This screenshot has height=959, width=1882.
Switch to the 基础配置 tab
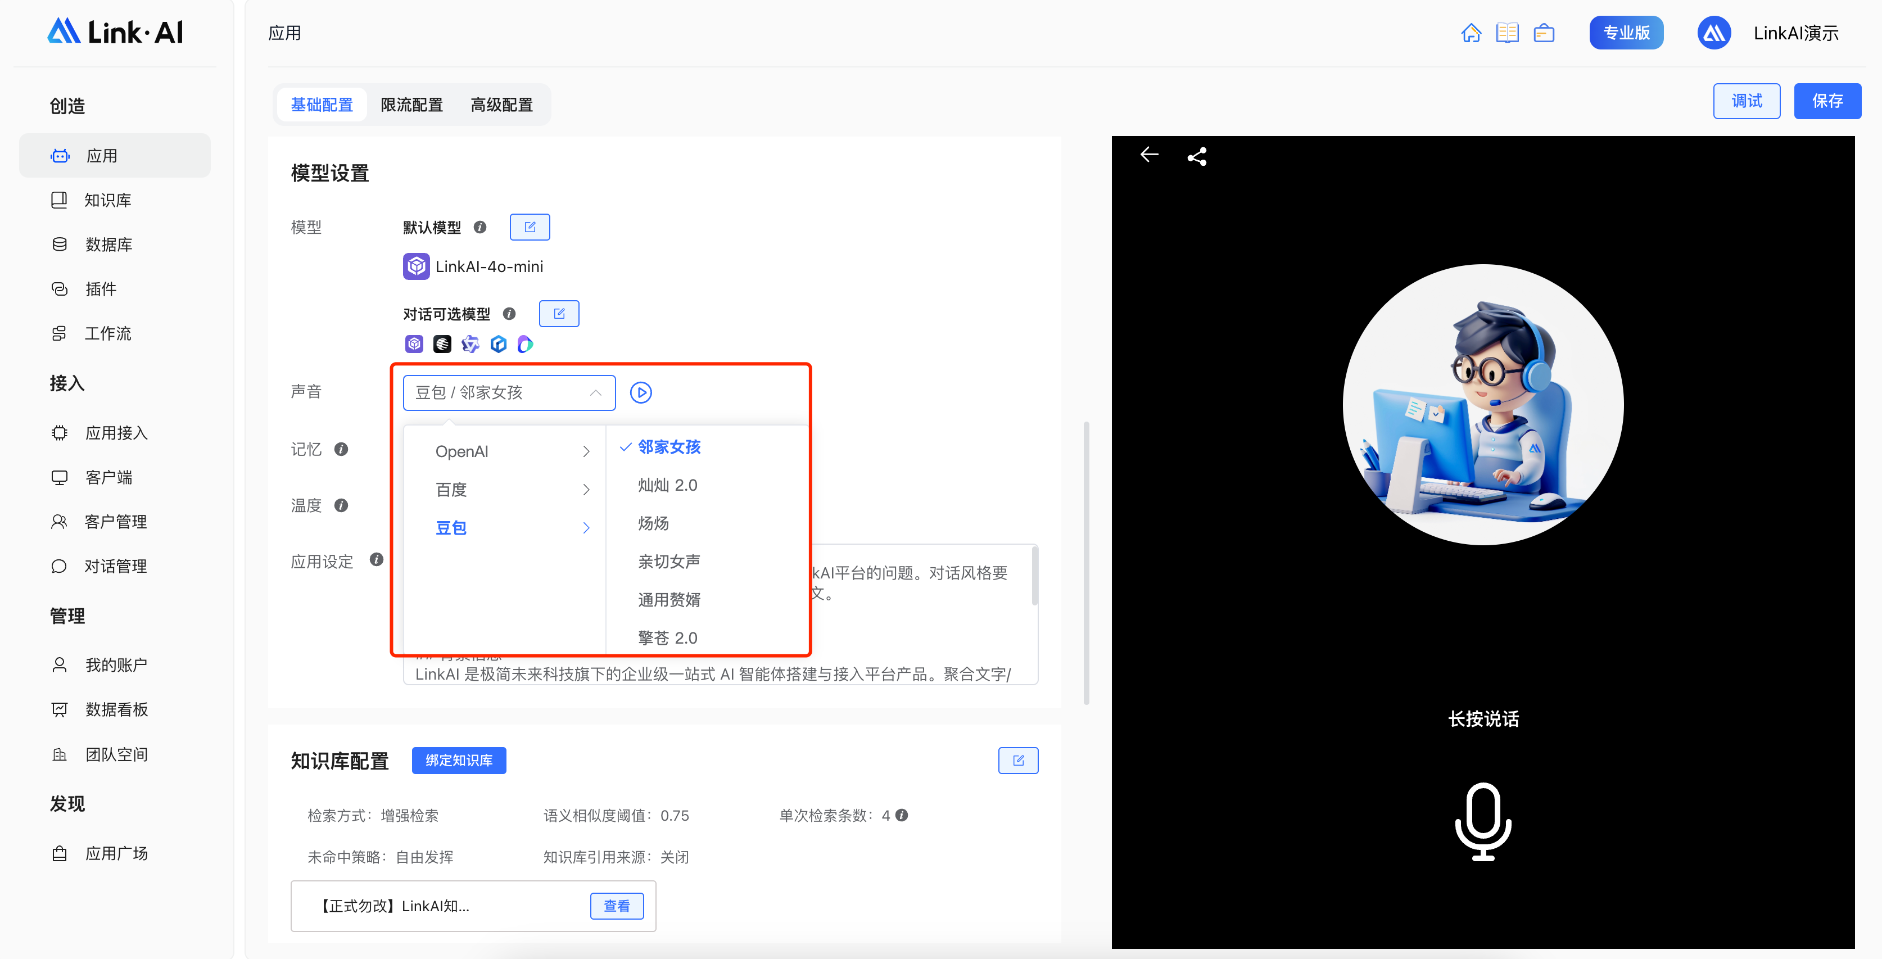pyautogui.click(x=322, y=105)
